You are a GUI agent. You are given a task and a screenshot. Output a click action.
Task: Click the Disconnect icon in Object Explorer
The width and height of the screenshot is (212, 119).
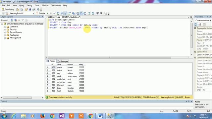[16, 20]
